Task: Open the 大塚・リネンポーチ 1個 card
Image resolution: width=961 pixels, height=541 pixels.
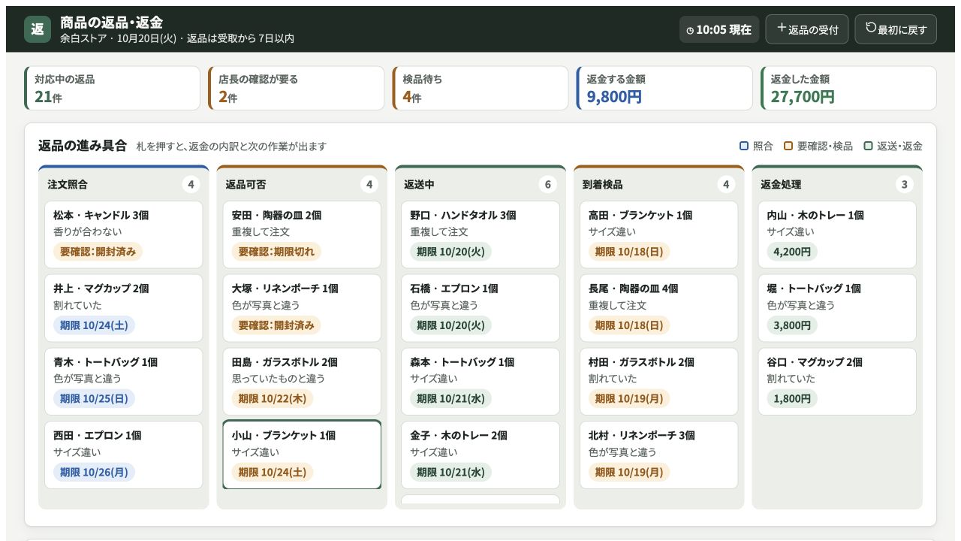Action: tap(302, 308)
